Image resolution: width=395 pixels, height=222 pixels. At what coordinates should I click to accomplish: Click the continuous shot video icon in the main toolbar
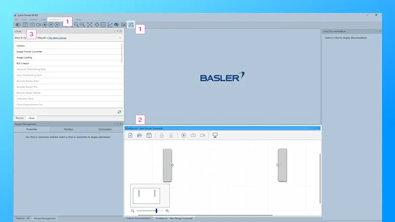[39, 25]
